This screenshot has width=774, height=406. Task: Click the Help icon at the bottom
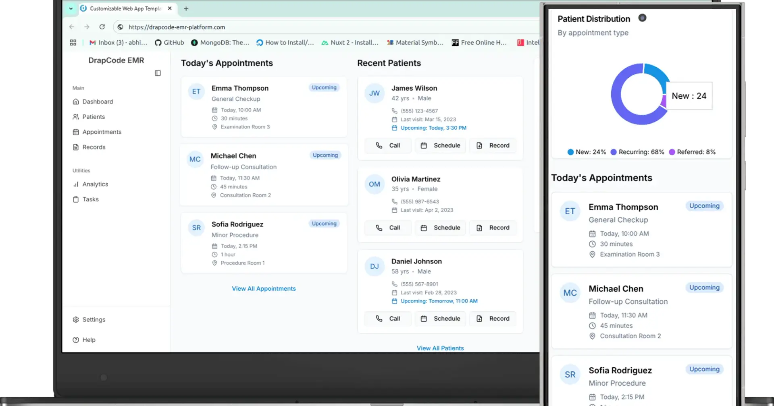point(75,340)
